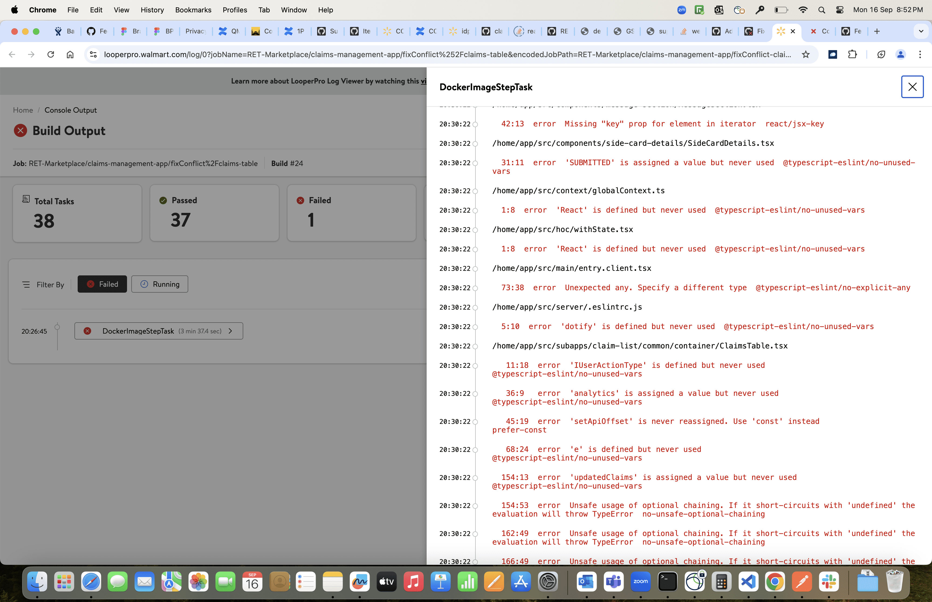Open the Bookmarks menu

click(x=193, y=10)
